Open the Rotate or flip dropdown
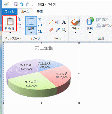Image resolution: width=112 pixels, height=114 pixels. click(41, 31)
